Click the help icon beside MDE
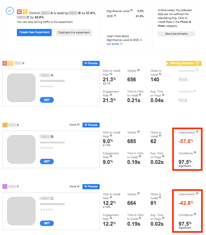The image size is (206, 235). (x=115, y=16)
